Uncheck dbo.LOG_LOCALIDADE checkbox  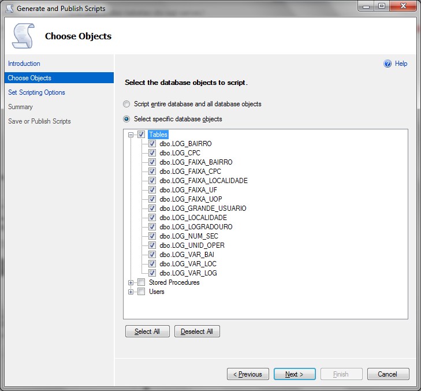[152, 218]
